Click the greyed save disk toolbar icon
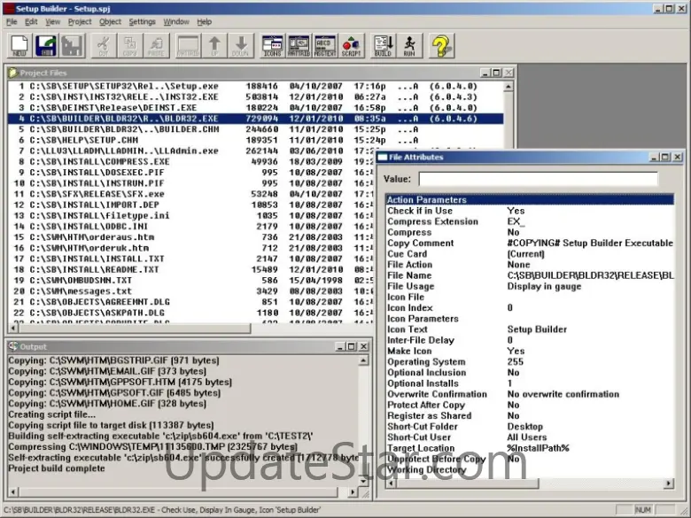Viewport: 691px width, 518px height. 73,45
